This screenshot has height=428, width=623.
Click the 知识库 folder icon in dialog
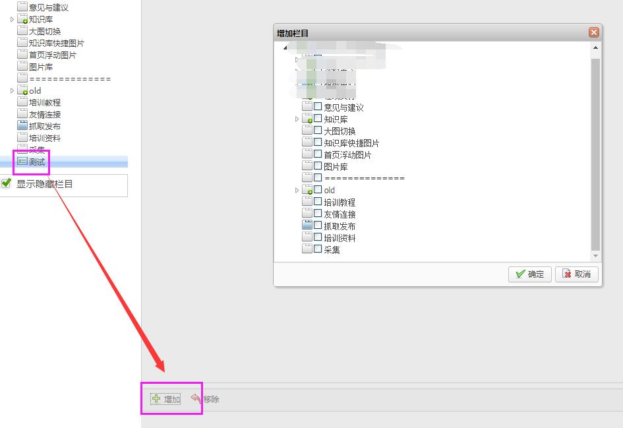coord(307,119)
